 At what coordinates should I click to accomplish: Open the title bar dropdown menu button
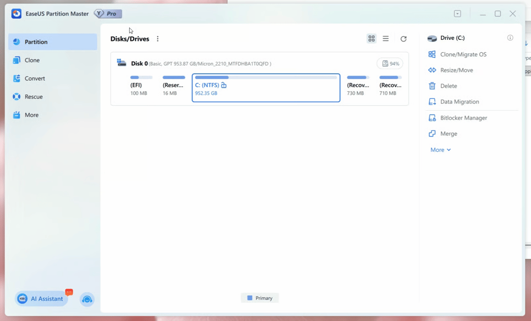pyautogui.click(x=457, y=14)
